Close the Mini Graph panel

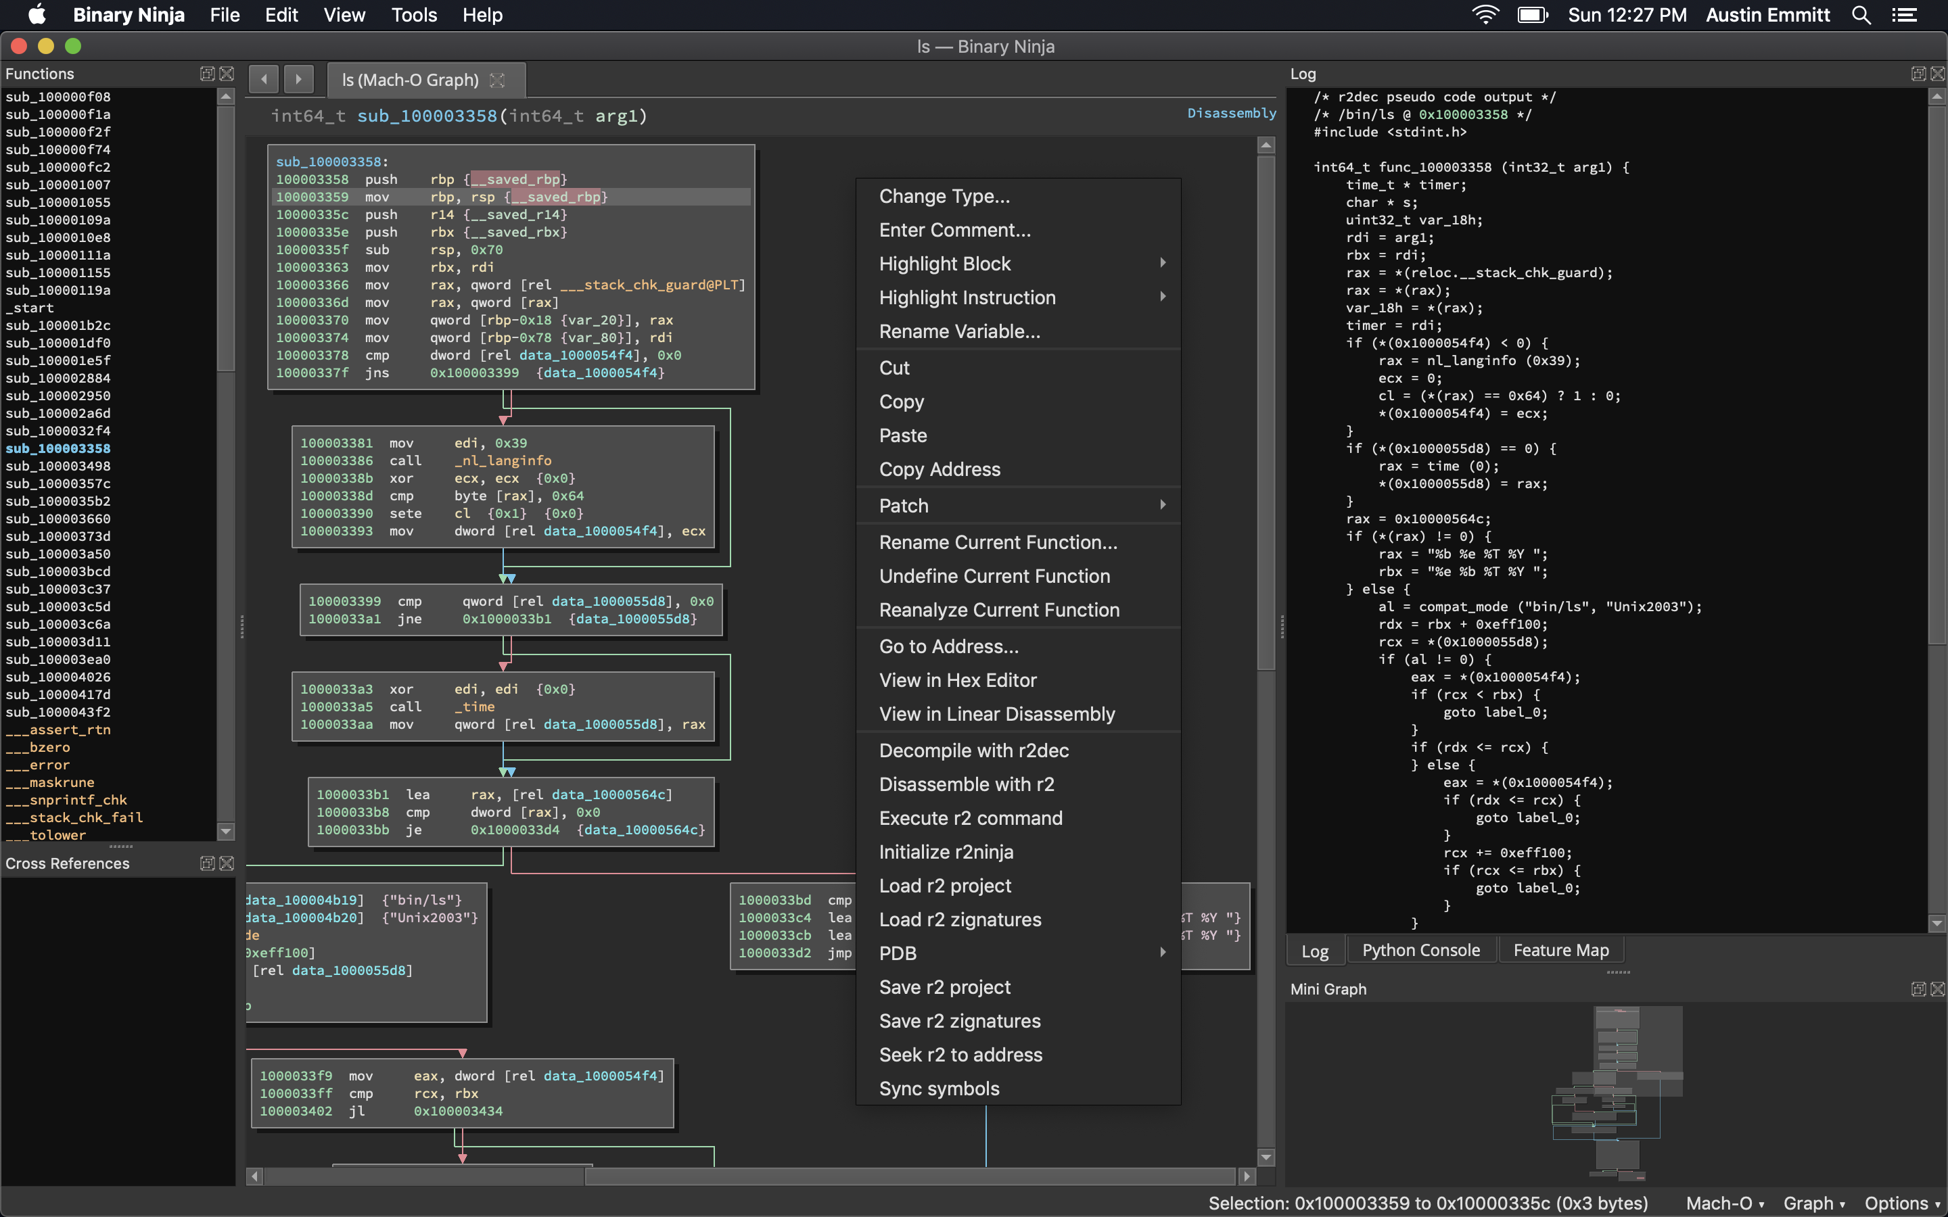coord(1938,988)
